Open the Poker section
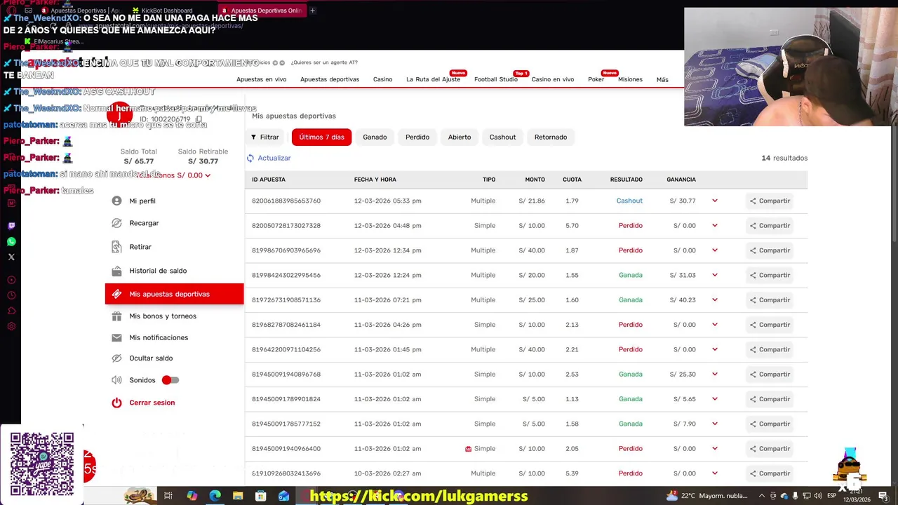Viewport: 898px width, 505px height. 596,79
